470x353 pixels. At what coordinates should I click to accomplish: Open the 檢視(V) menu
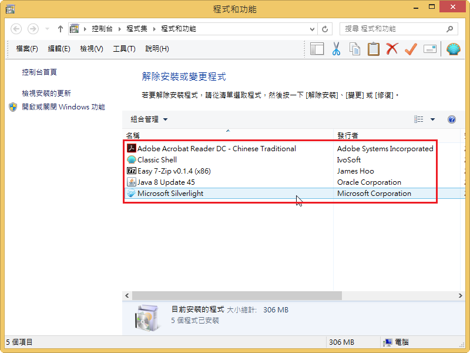tap(92, 49)
